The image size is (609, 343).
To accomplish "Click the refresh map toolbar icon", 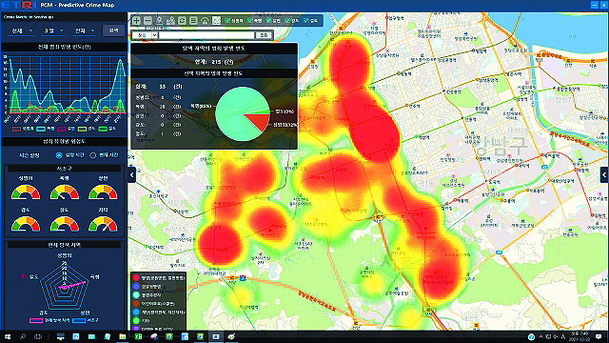I will pyautogui.click(x=182, y=21).
